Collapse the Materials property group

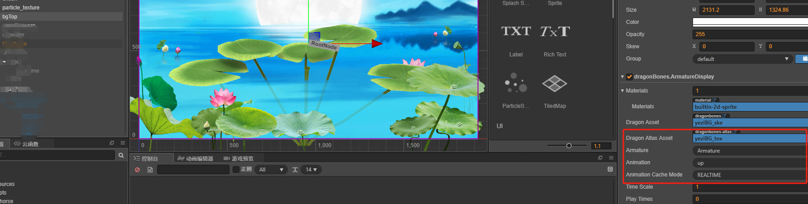point(622,91)
